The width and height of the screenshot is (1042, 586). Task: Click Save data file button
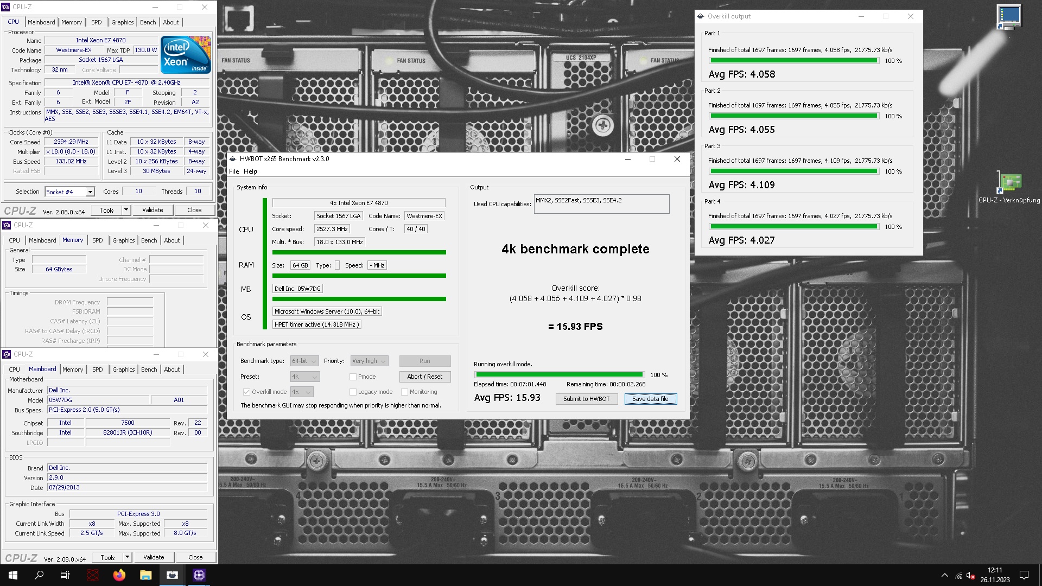650,399
